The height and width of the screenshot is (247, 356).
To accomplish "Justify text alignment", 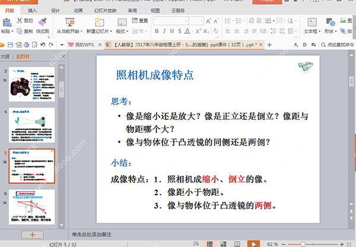I will click(x=255, y=31).
